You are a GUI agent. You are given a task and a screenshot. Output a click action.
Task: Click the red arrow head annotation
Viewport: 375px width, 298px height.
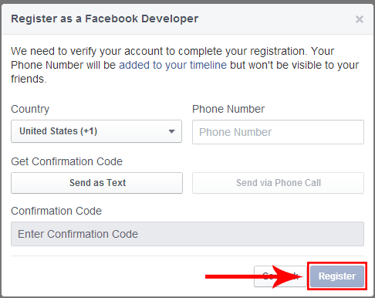pyautogui.click(x=287, y=276)
